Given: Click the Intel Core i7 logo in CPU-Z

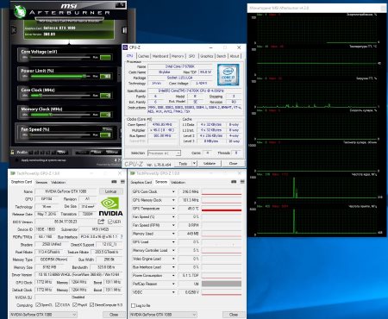Looking at the screenshot, I should (x=228, y=74).
